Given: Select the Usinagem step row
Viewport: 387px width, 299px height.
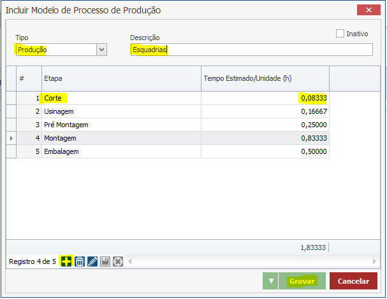Looking at the screenshot, I should [121, 111].
